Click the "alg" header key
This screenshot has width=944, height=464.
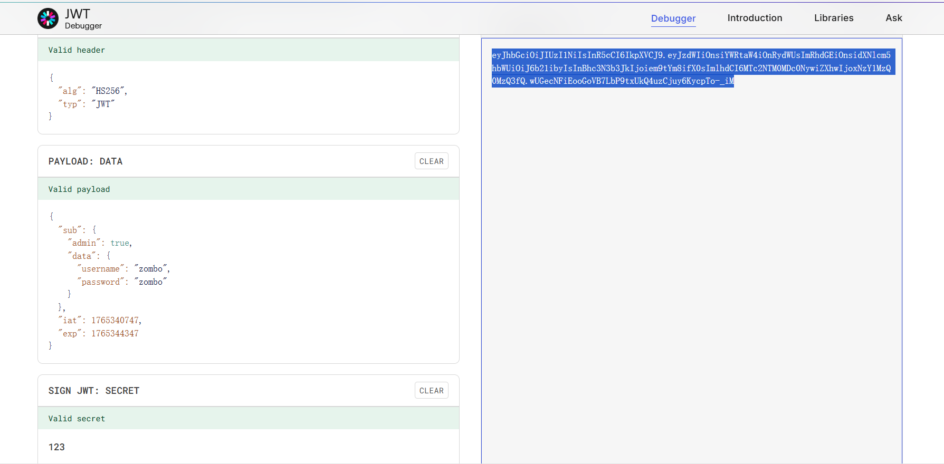[x=70, y=91]
